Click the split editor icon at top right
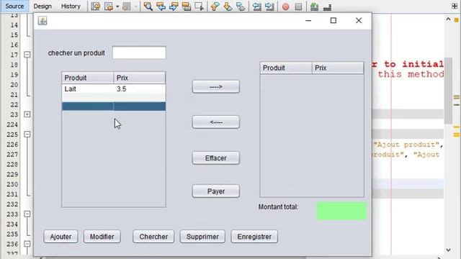The width and height of the screenshot is (461, 259). click(455, 6)
